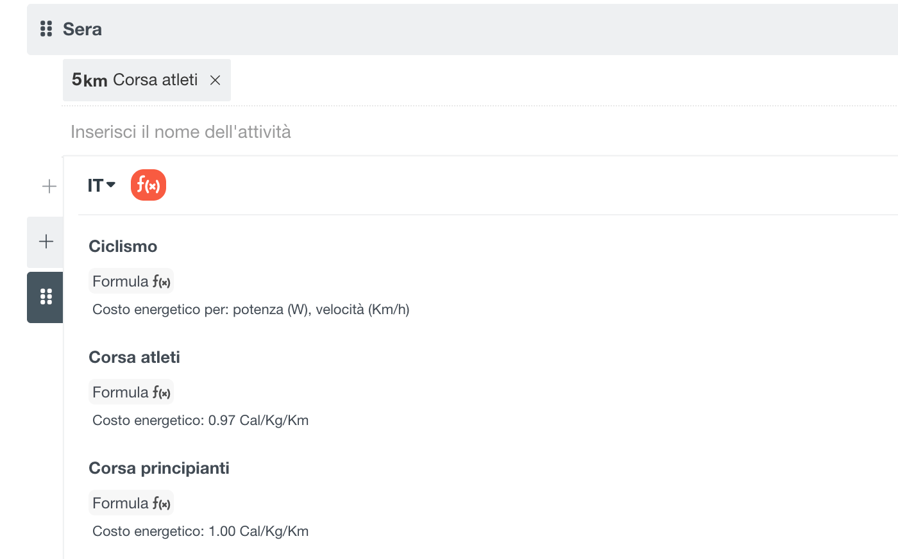Click the Formula badge under Corsa atleti
Image resolution: width=898 pixels, height=559 pixels.
(x=131, y=392)
